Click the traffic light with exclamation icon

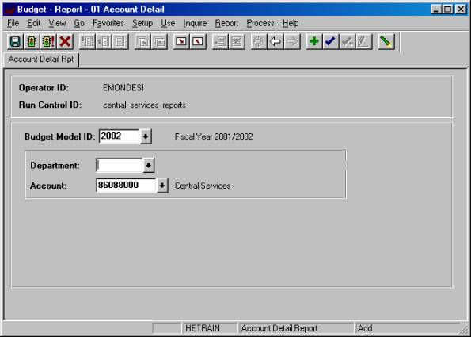click(48, 41)
